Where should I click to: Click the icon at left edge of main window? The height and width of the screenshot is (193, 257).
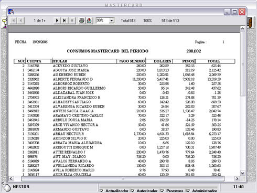coord(4,23)
